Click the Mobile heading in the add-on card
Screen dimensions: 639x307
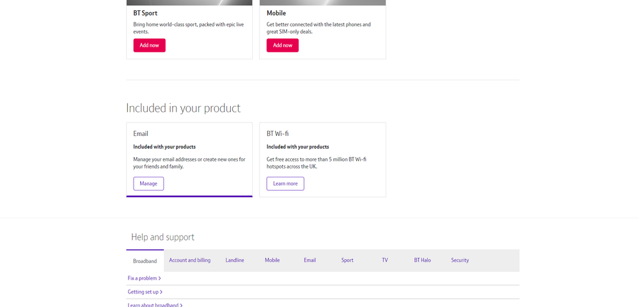point(276,13)
